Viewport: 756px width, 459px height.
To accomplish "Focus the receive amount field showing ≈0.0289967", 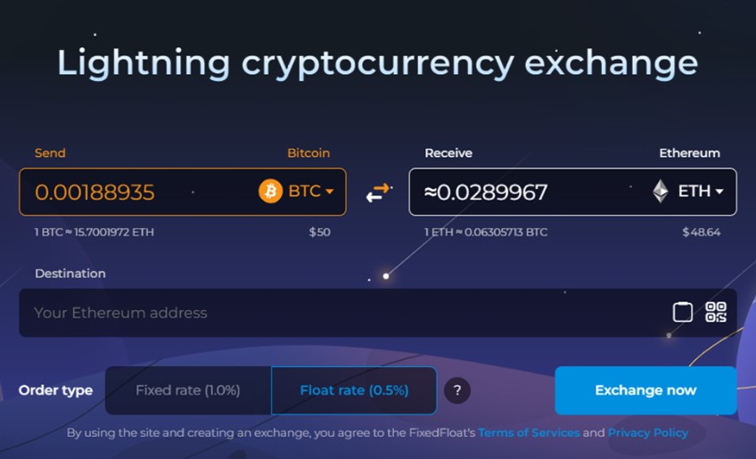I will point(528,192).
